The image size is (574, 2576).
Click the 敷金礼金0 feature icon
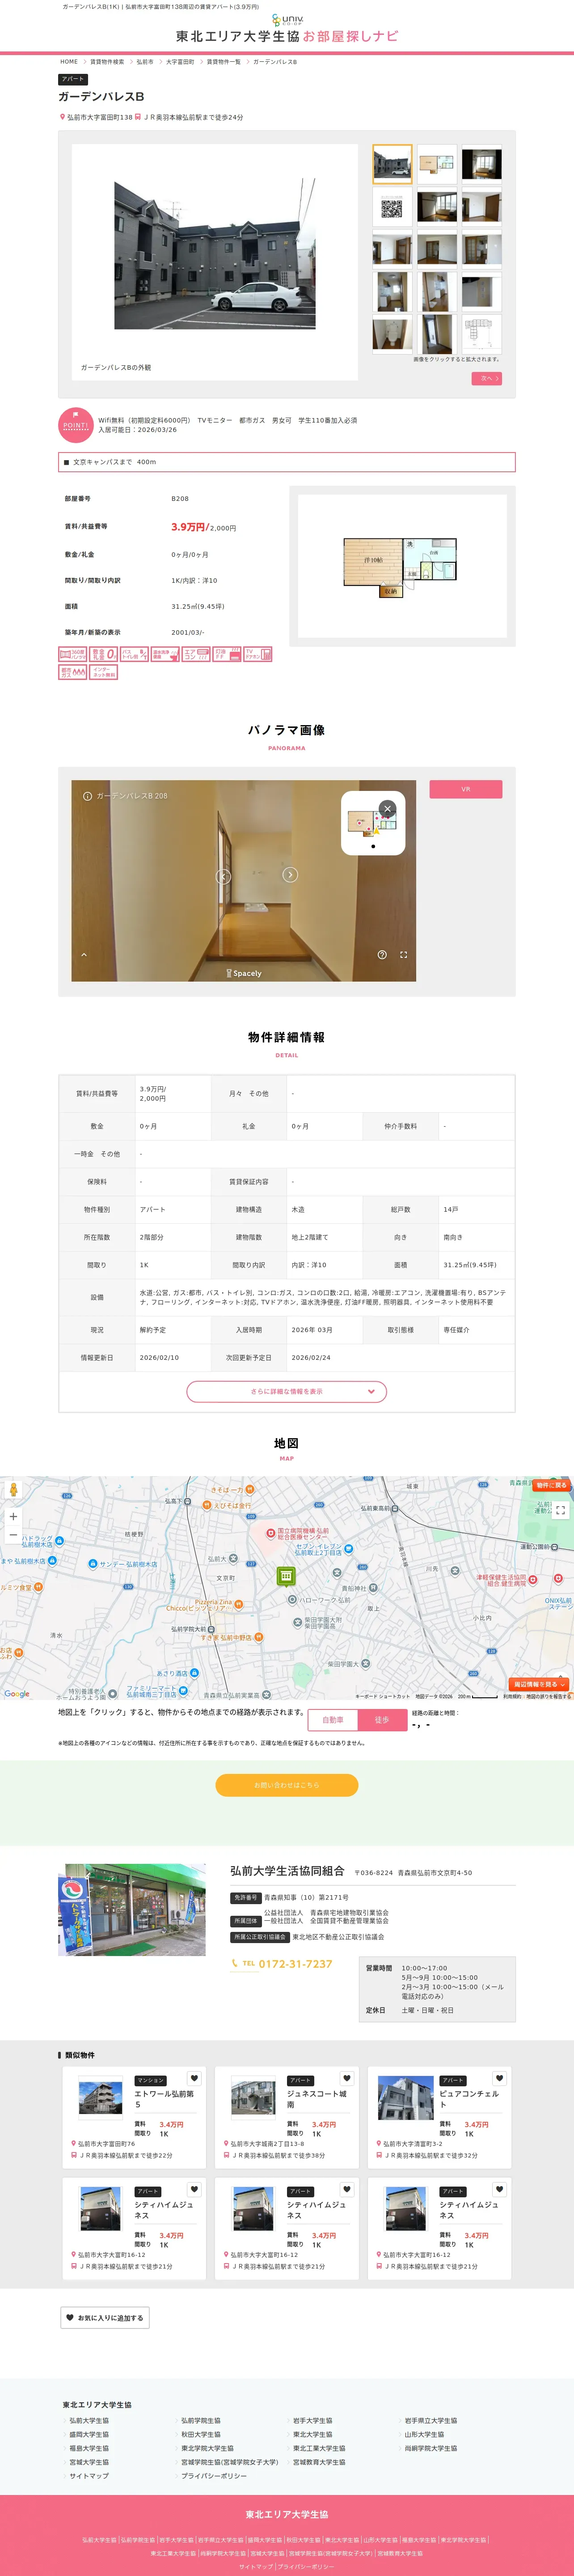click(104, 654)
